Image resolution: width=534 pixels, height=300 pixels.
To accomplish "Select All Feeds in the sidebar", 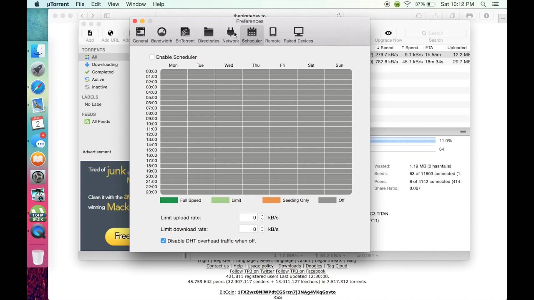I will coord(101,122).
